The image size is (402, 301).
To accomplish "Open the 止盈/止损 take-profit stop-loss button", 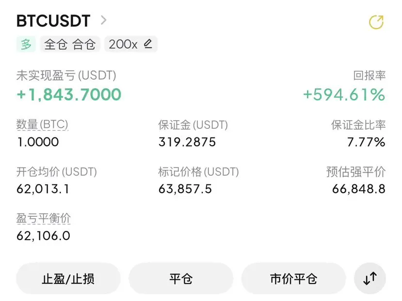I will point(68,278).
